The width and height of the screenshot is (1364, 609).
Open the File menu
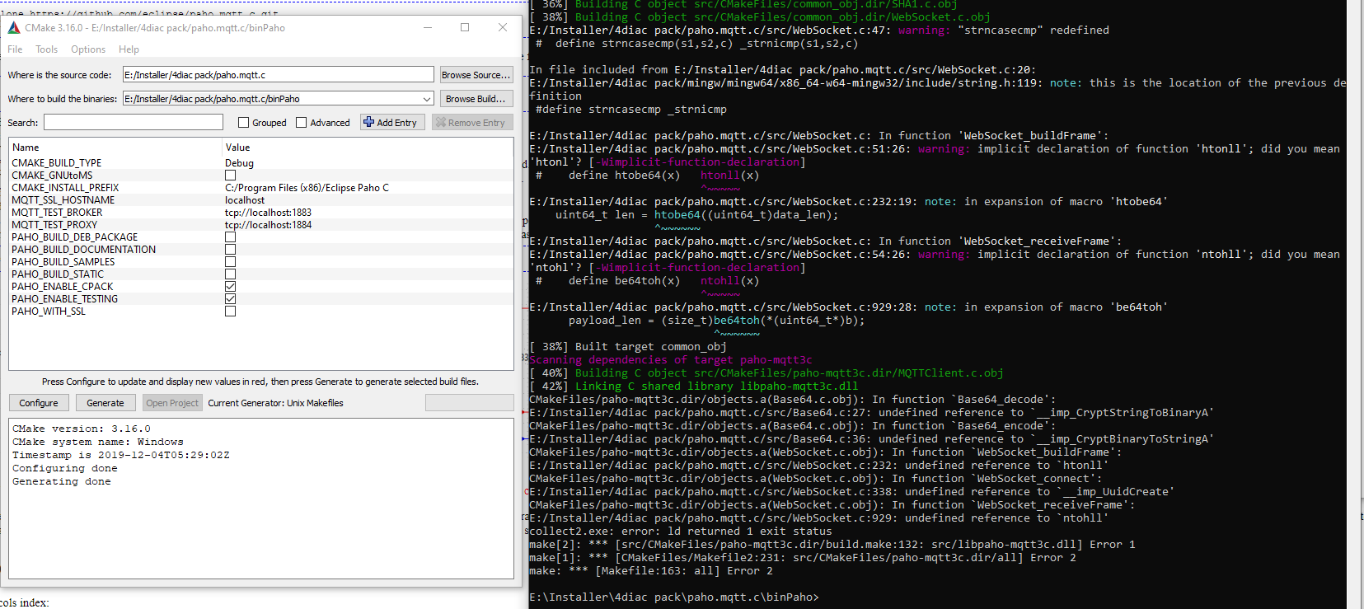(15, 49)
